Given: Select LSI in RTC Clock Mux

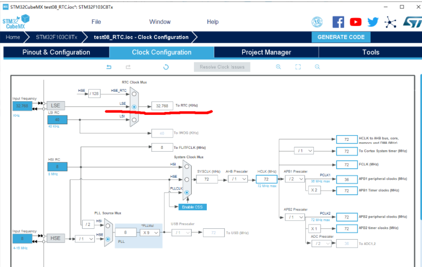Looking at the screenshot, I should [x=134, y=120].
